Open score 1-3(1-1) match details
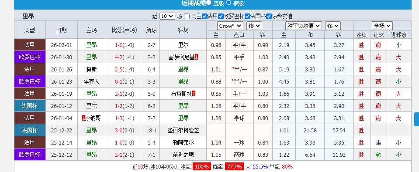The height and width of the screenshot is (172, 419). coord(124,118)
